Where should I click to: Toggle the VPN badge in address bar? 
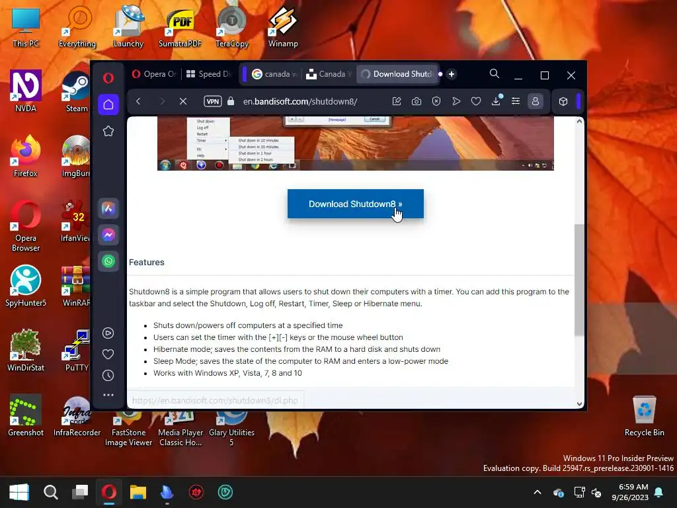(213, 101)
